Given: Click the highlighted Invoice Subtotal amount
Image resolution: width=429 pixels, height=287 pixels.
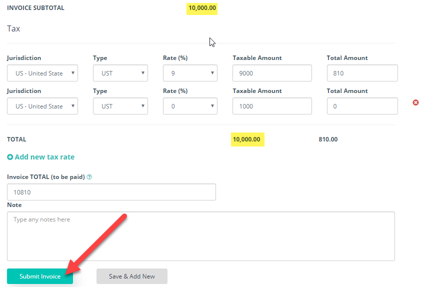Looking at the screenshot, I should tap(202, 8).
